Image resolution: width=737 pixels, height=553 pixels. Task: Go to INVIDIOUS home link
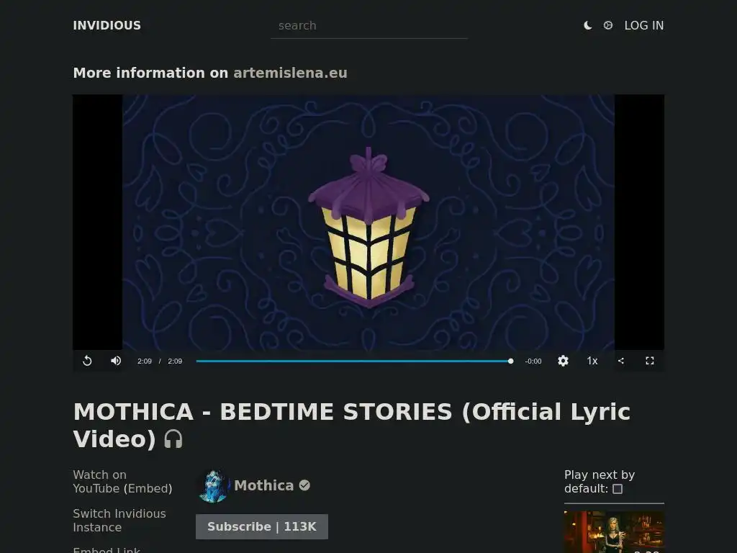[107, 25]
